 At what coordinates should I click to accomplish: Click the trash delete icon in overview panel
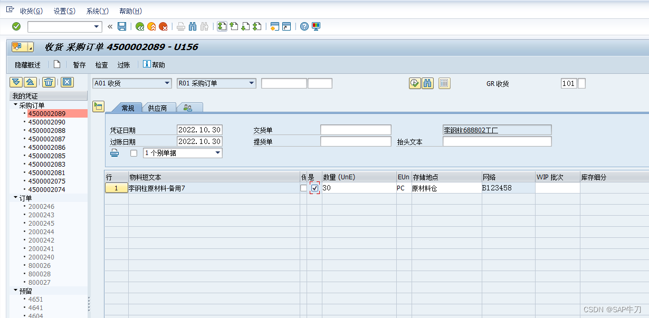point(49,82)
